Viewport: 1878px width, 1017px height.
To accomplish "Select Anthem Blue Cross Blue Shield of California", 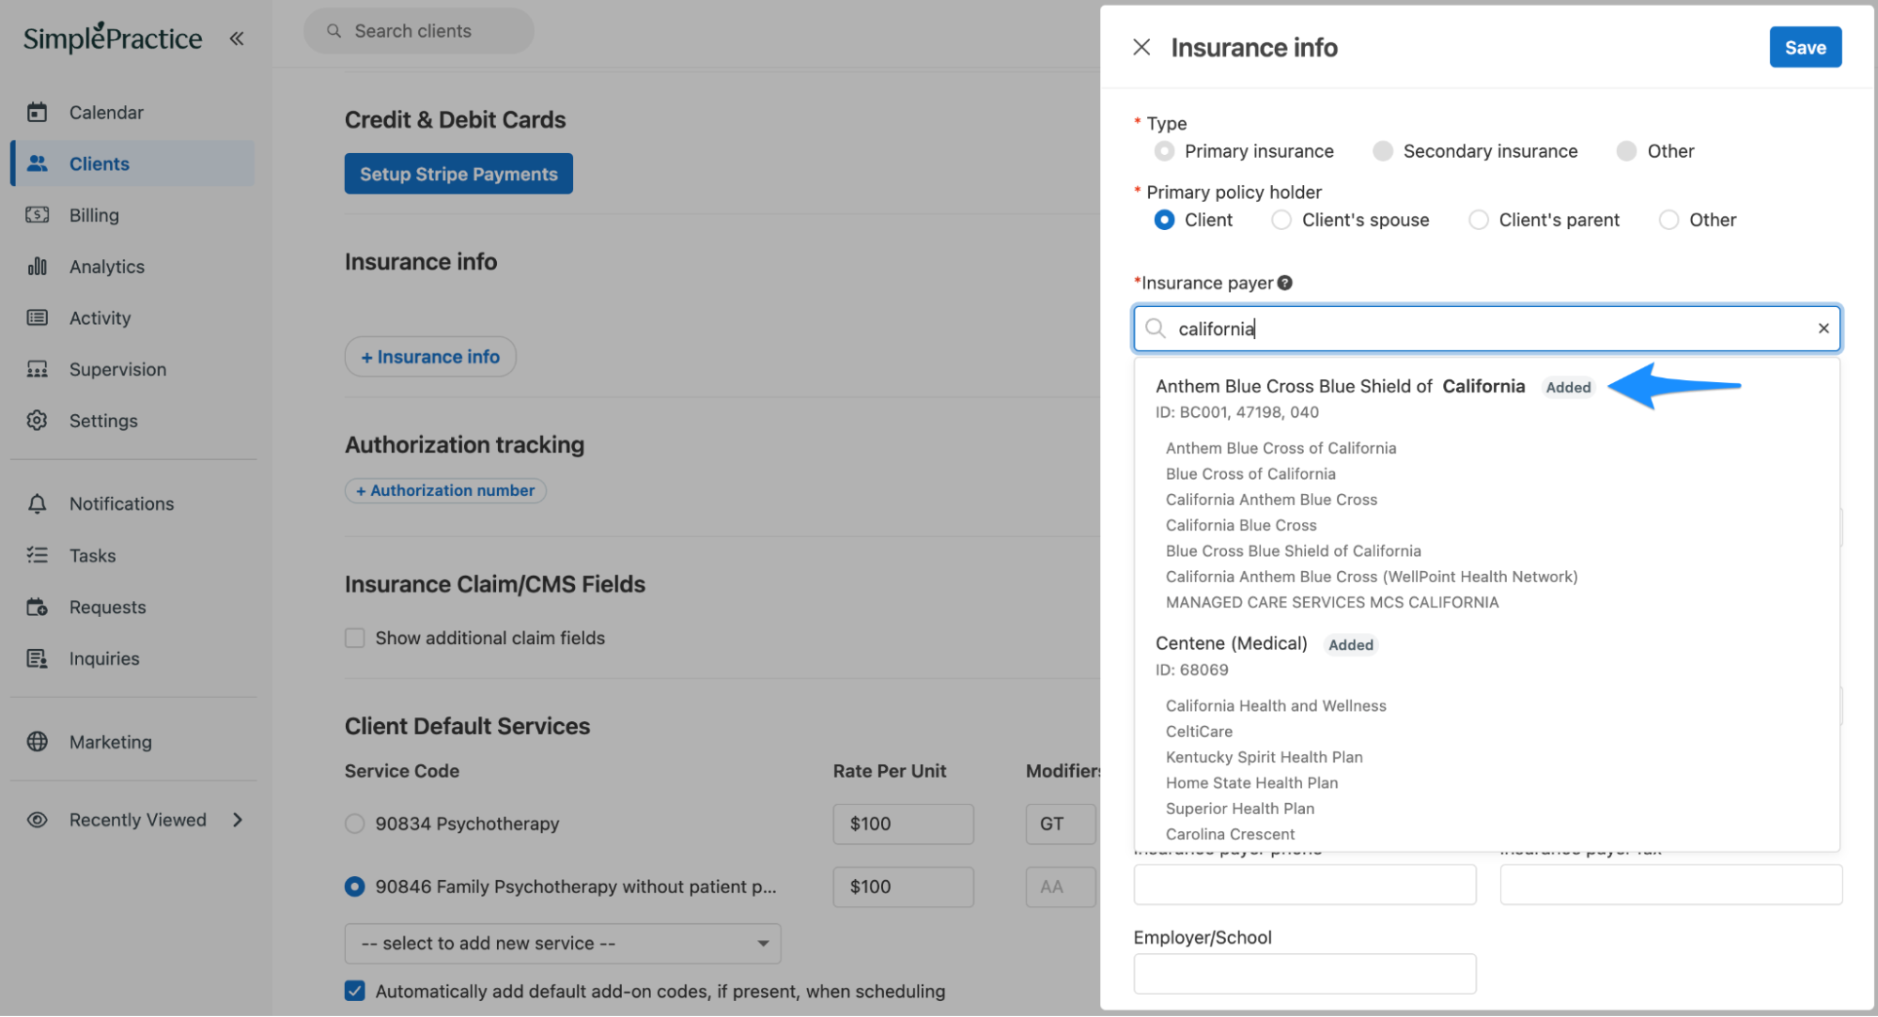I will [x=1340, y=387].
